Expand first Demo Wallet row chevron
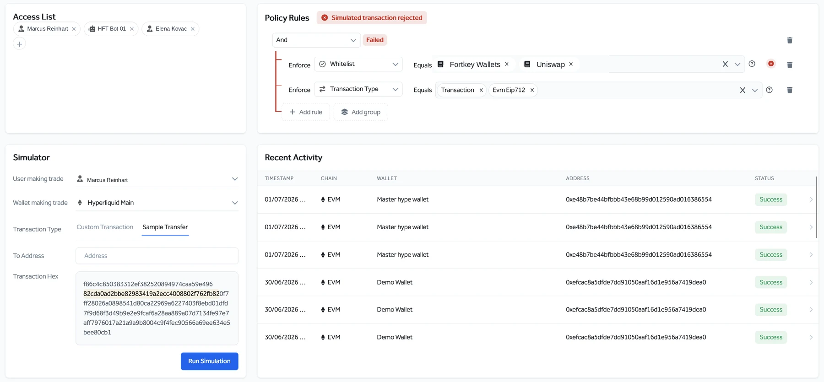 click(x=811, y=282)
